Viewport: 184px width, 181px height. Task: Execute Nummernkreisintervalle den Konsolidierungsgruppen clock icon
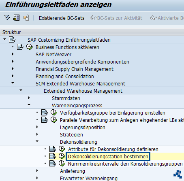coord(62,164)
